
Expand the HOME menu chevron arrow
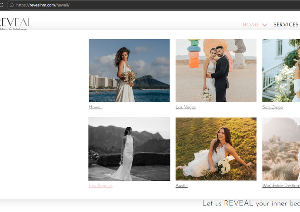tap(265, 25)
